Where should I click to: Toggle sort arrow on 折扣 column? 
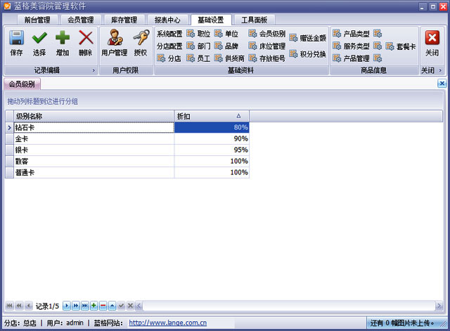click(238, 116)
